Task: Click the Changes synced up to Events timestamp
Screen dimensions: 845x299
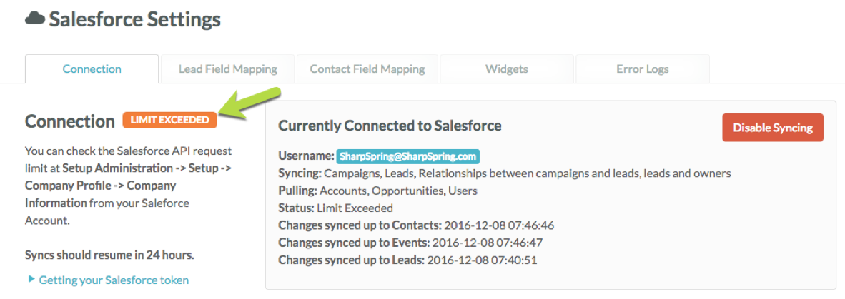Action: point(487,243)
